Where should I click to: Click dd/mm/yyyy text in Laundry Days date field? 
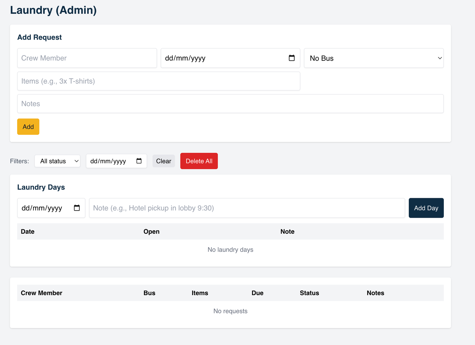coord(42,208)
